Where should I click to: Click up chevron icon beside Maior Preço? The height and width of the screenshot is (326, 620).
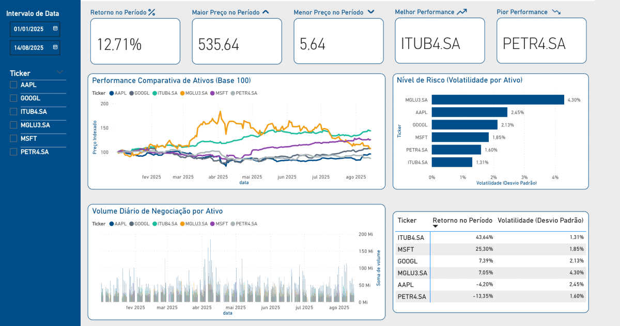(266, 12)
